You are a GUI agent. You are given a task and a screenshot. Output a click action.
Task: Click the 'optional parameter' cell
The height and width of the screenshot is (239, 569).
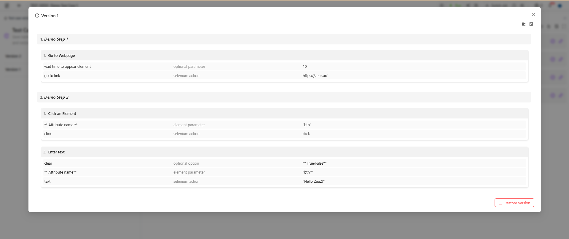[x=189, y=67]
